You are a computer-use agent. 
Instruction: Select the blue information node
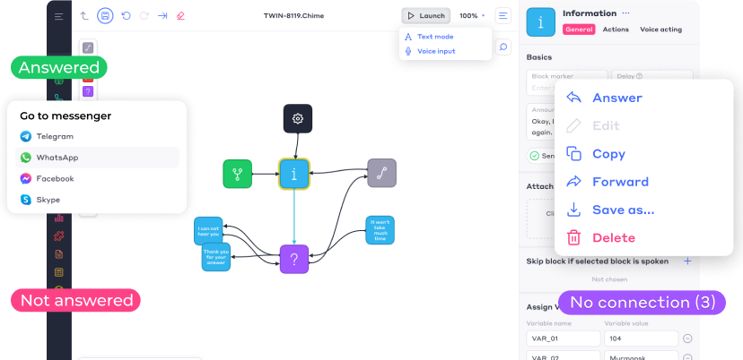[293, 174]
